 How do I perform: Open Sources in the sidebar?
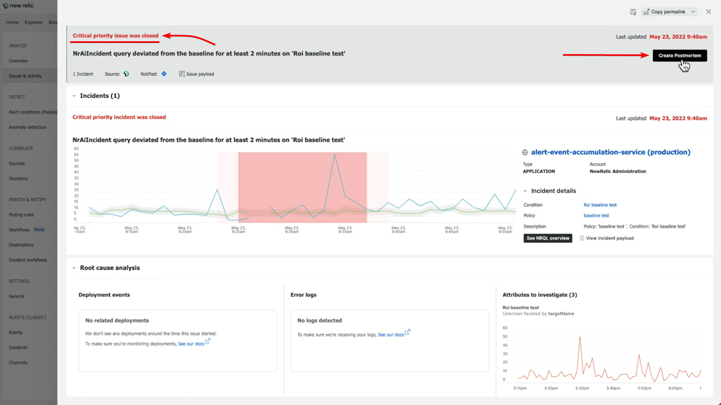click(x=17, y=163)
